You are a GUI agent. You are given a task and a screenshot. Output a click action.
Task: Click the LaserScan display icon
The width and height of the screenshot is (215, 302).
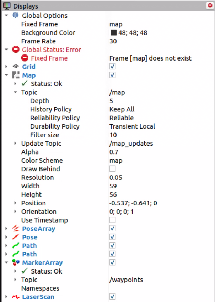16,297
